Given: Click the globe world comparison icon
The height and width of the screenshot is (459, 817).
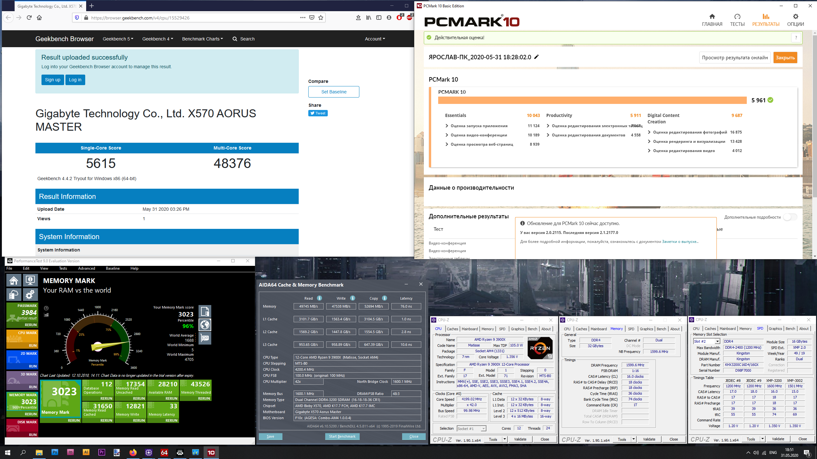Looking at the screenshot, I should pos(205,325).
